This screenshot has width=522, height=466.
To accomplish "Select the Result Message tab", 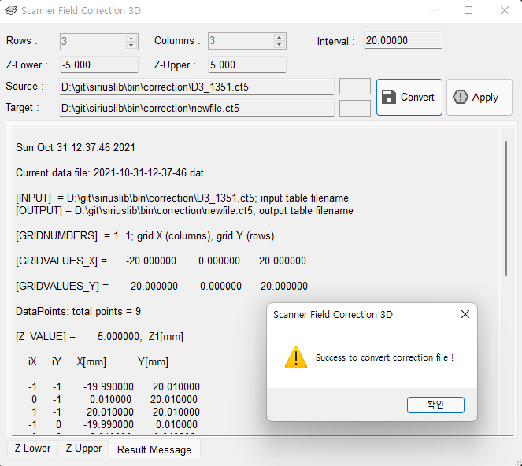I will 154,449.
